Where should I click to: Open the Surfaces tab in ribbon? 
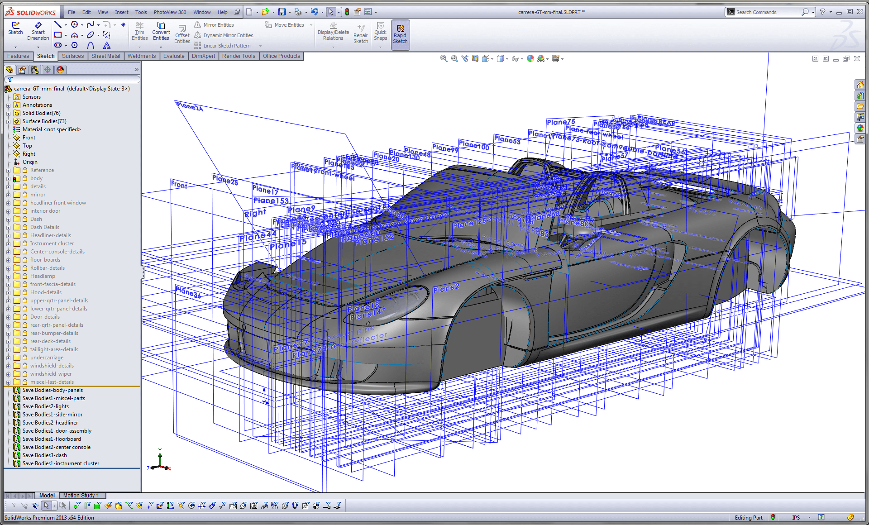pyautogui.click(x=71, y=57)
